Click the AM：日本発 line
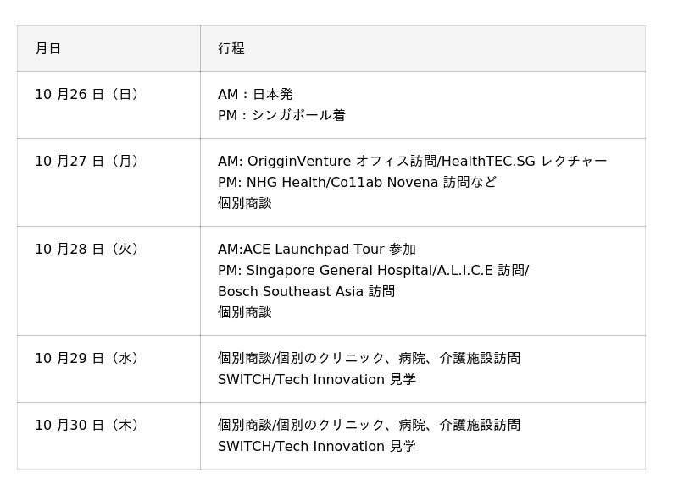This screenshot has width=678, height=495. (x=255, y=95)
